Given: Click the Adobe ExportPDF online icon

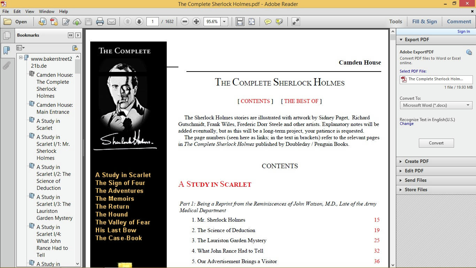Looking at the screenshot, I should coord(469,52).
